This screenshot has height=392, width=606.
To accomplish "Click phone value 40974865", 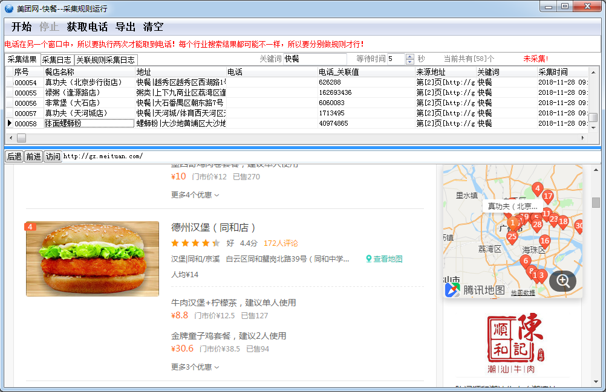I will pyautogui.click(x=333, y=123).
